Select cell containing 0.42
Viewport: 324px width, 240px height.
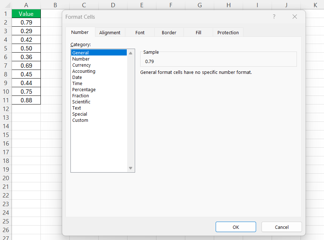[x=26, y=40]
